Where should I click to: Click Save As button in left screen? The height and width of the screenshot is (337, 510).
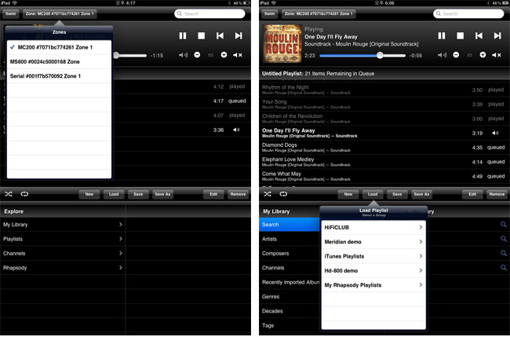click(x=162, y=194)
